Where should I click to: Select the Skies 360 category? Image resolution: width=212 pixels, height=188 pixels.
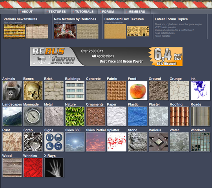[75, 142]
